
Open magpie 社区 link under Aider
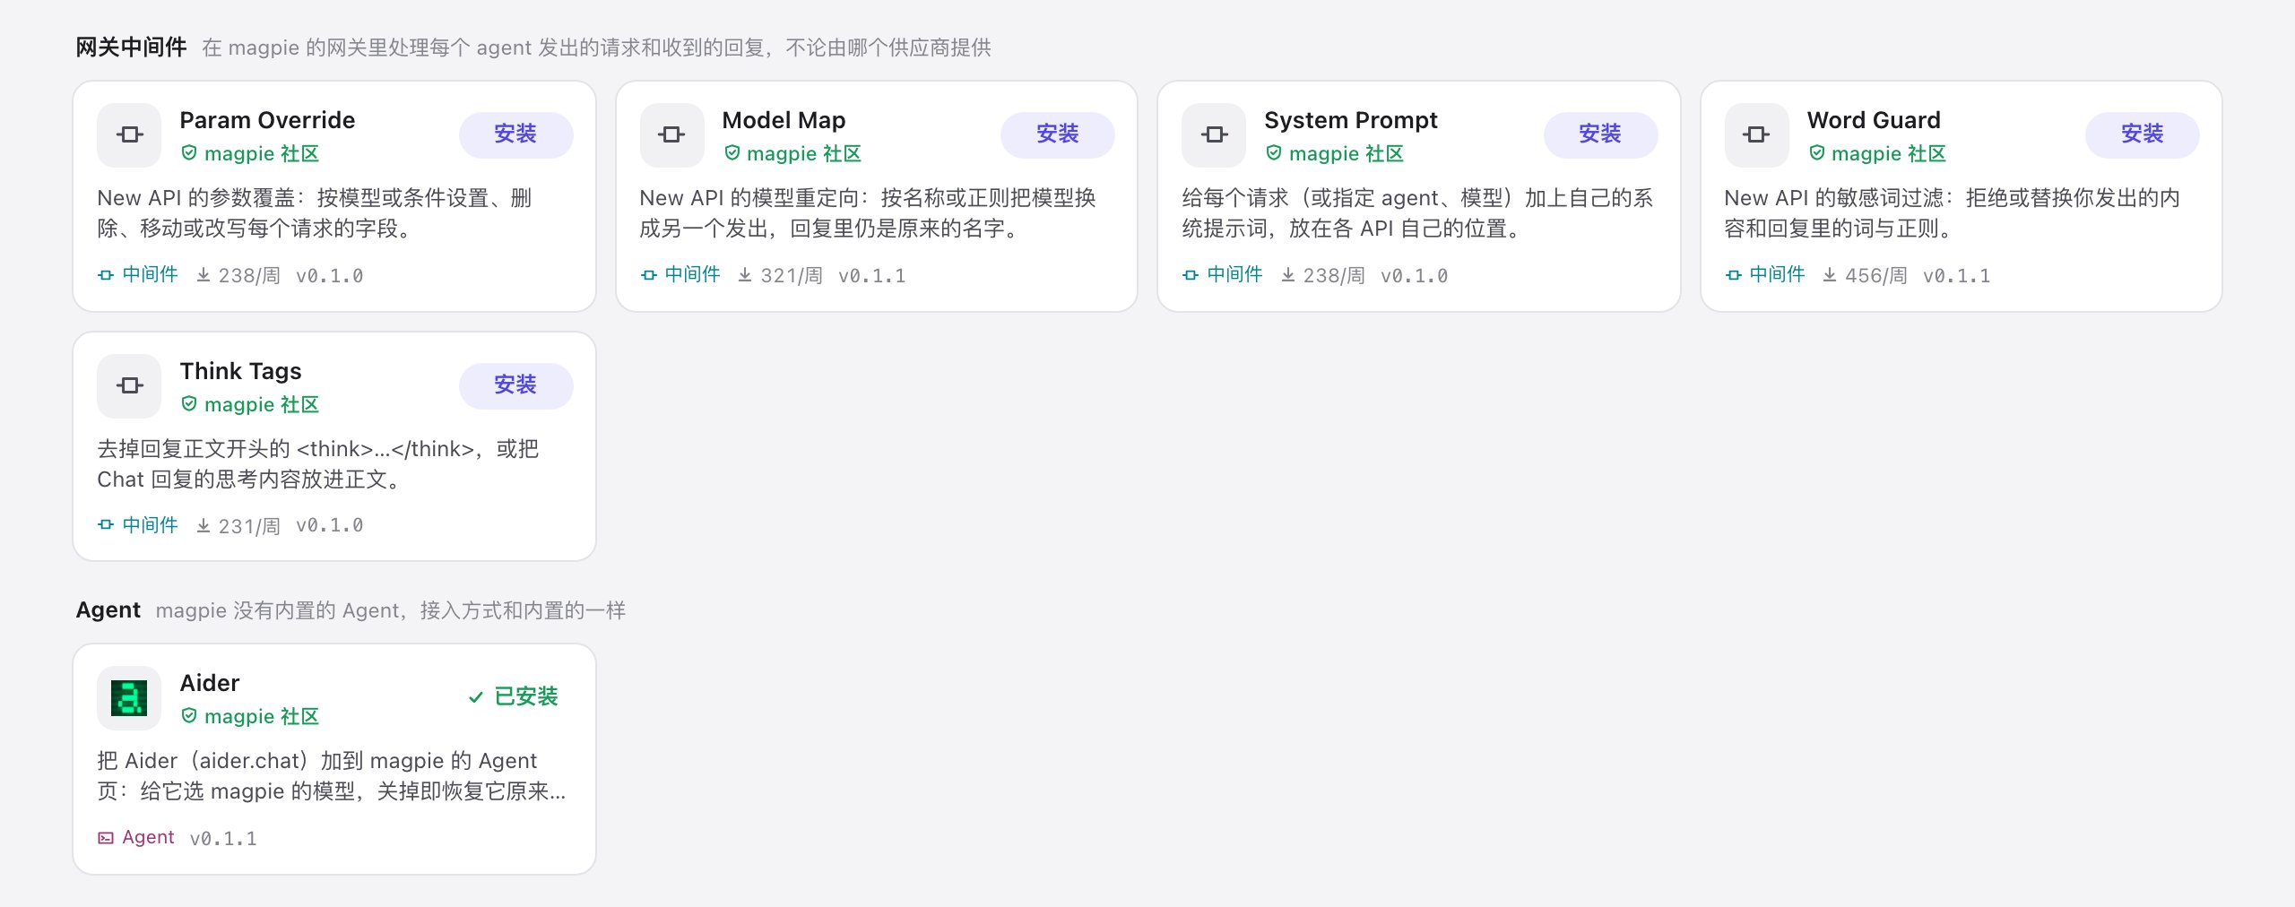tap(250, 716)
